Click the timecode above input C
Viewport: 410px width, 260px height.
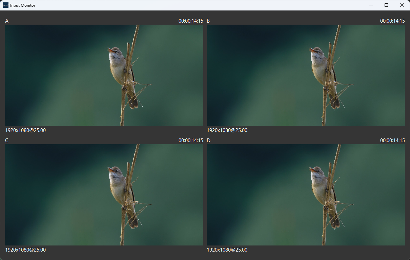pyautogui.click(x=191, y=140)
